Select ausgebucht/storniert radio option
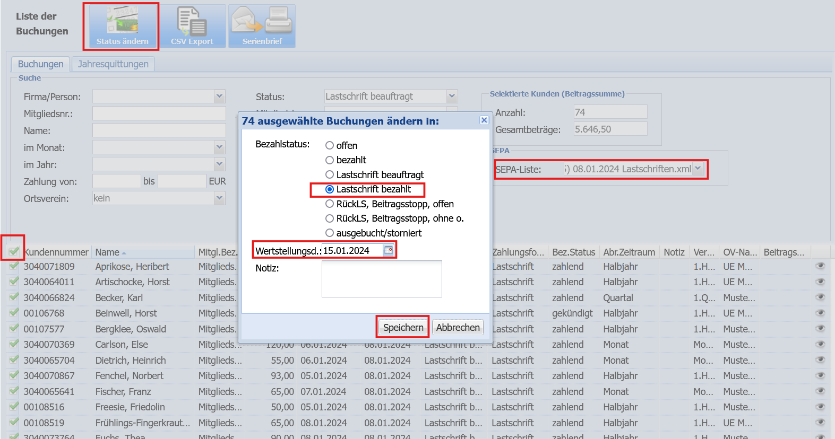The image size is (835, 439). click(330, 233)
